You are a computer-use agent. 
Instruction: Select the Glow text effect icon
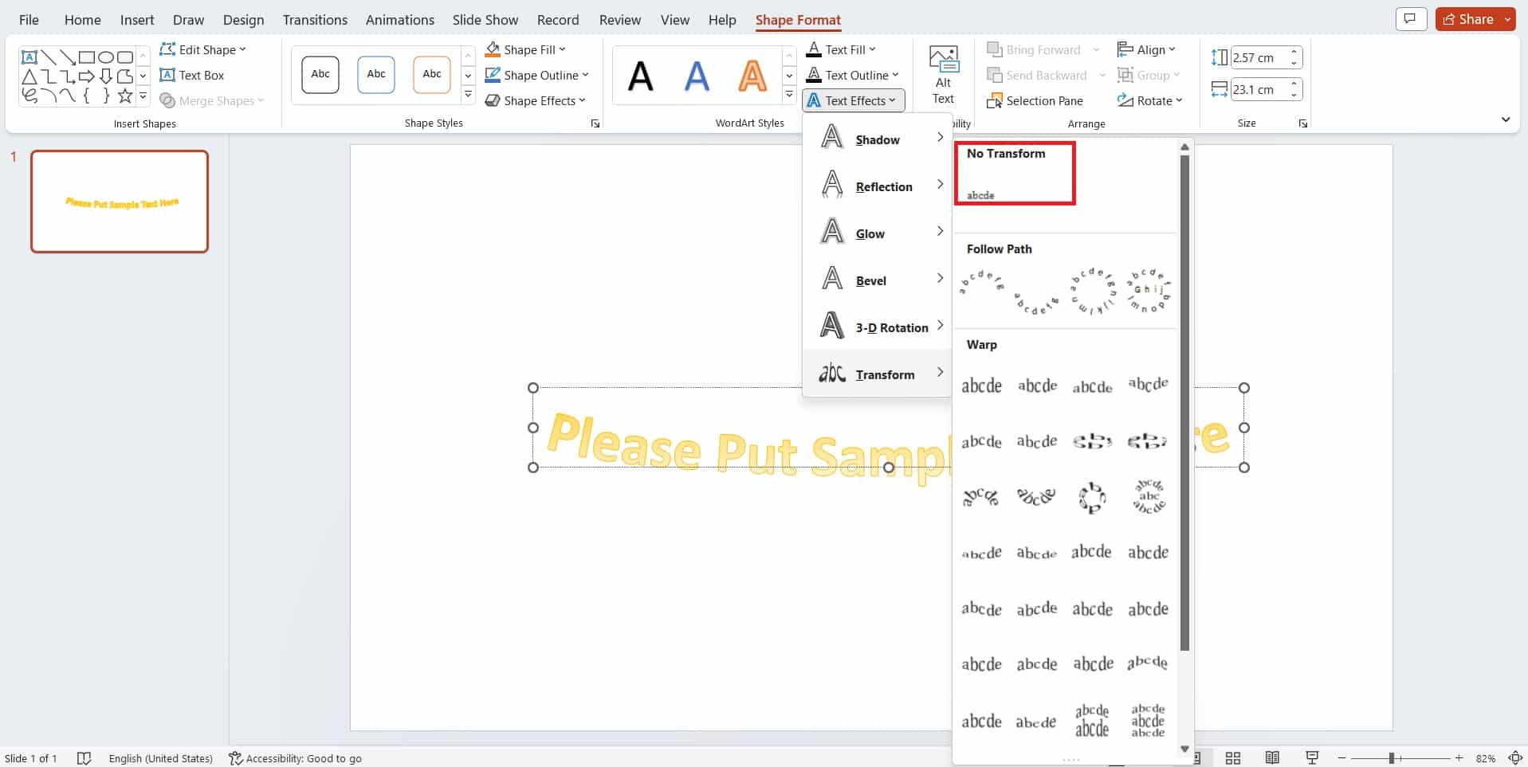(831, 231)
